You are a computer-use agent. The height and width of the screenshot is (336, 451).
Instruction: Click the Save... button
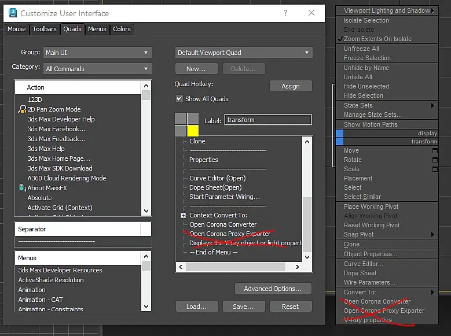pyautogui.click(x=244, y=307)
